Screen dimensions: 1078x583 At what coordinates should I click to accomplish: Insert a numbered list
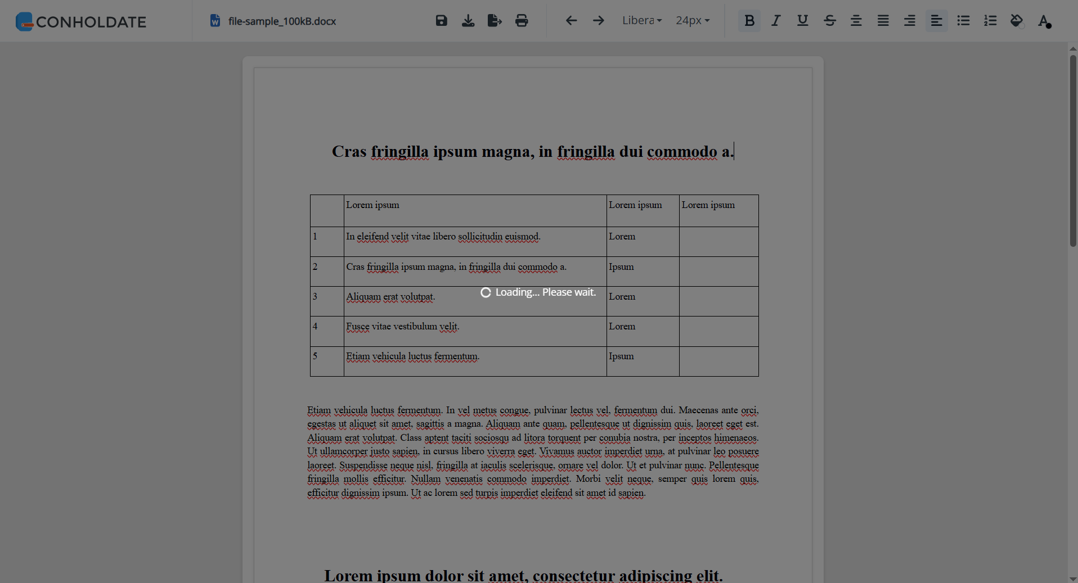pyautogui.click(x=990, y=21)
